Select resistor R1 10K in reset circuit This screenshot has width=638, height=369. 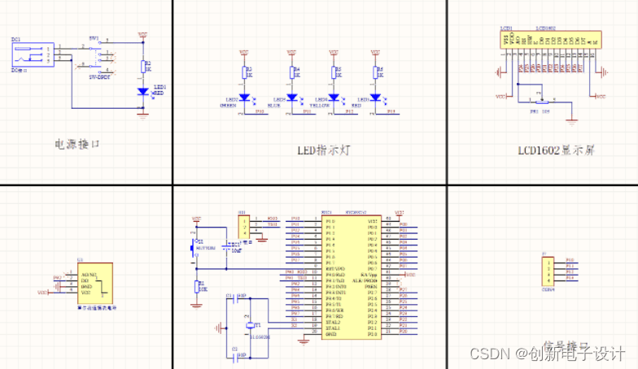(x=197, y=286)
